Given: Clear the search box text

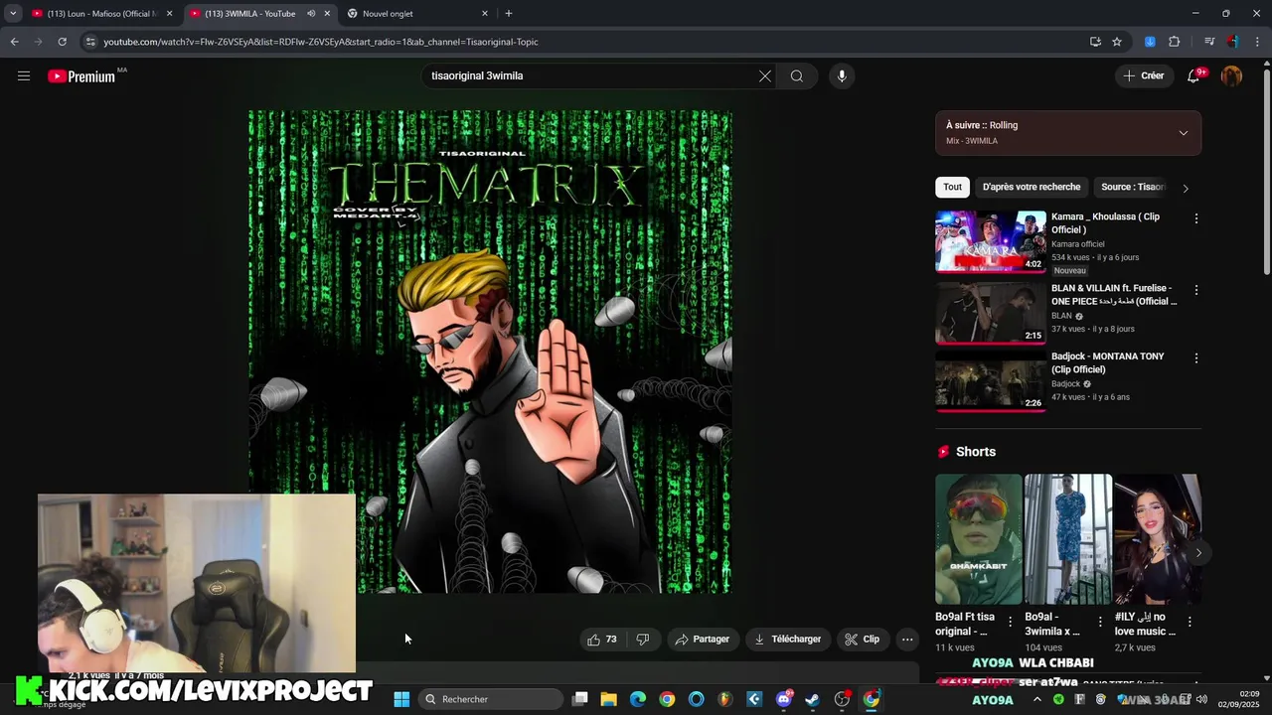Looking at the screenshot, I should point(765,75).
